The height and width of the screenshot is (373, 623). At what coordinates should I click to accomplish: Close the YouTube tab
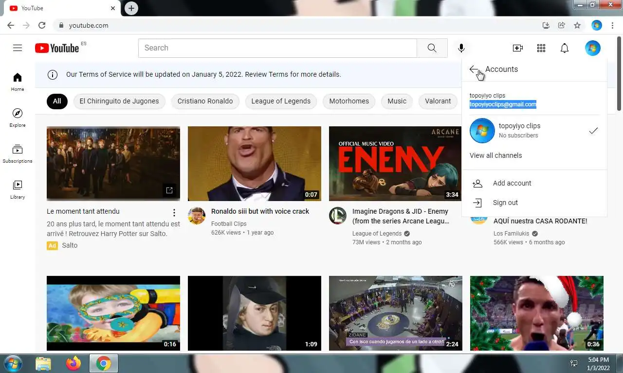113,8
